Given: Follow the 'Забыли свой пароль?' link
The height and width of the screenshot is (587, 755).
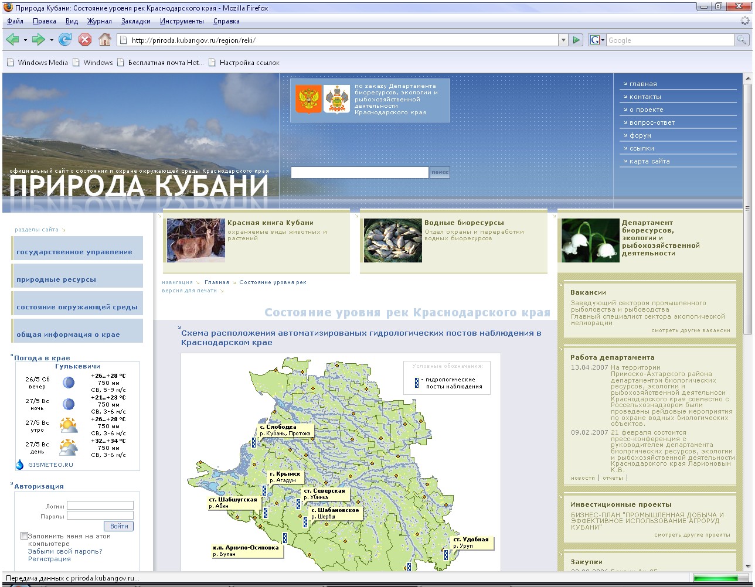Looking at the screenshot, I should [x=65, y=551].
